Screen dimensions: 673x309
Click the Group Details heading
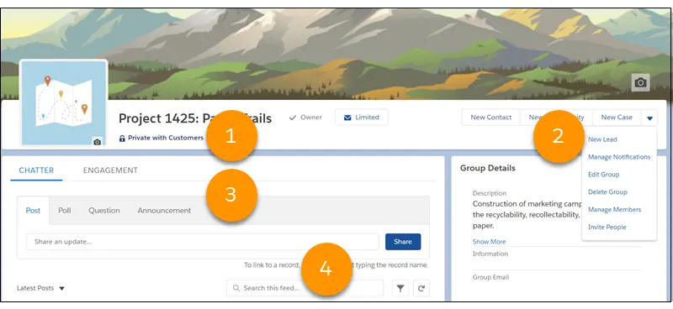click(488, 168)
